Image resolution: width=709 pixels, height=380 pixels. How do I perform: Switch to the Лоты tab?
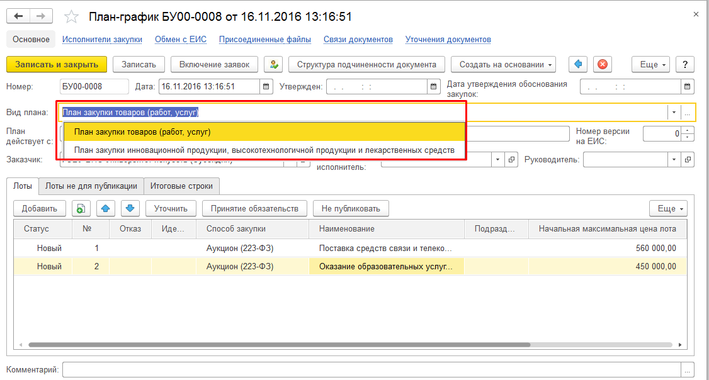tap(23, 186)
